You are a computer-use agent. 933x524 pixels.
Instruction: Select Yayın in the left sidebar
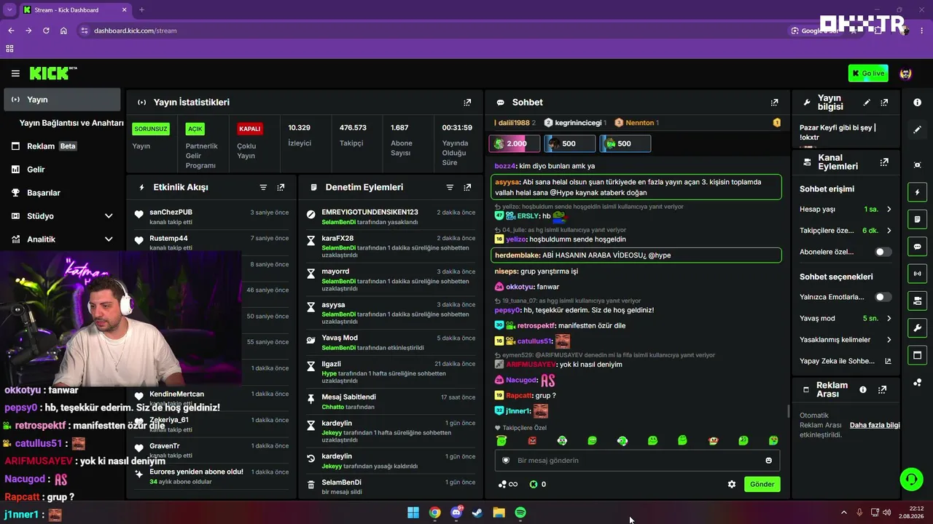pos(62,100)
